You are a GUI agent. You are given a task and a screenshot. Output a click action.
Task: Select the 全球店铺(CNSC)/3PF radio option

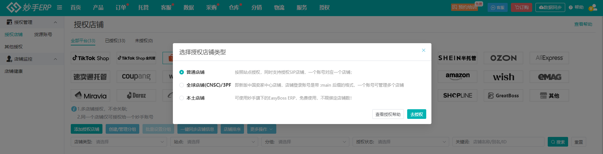pyautogui.click(x=182, y=85)
